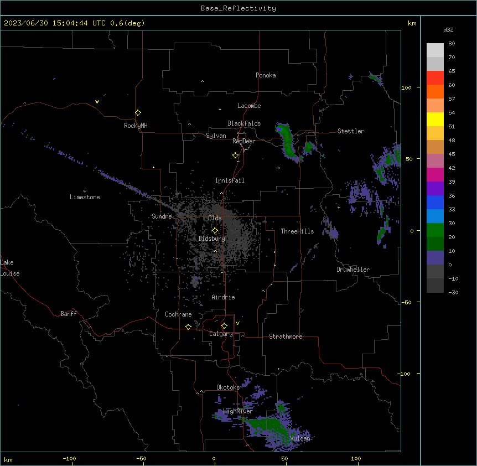Viewport: 477px width, 466px height.
Task: Click the Olds city label
Action: coord(215,218)
